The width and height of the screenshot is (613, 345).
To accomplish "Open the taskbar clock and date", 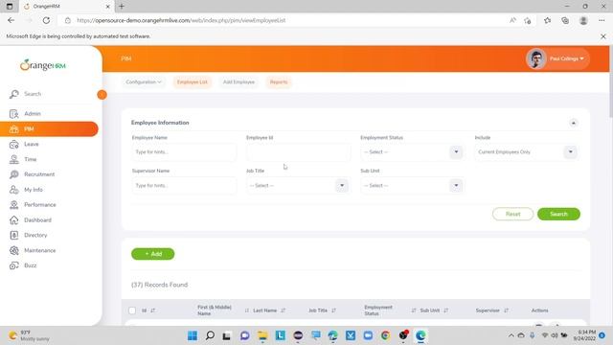I will 584,335.
